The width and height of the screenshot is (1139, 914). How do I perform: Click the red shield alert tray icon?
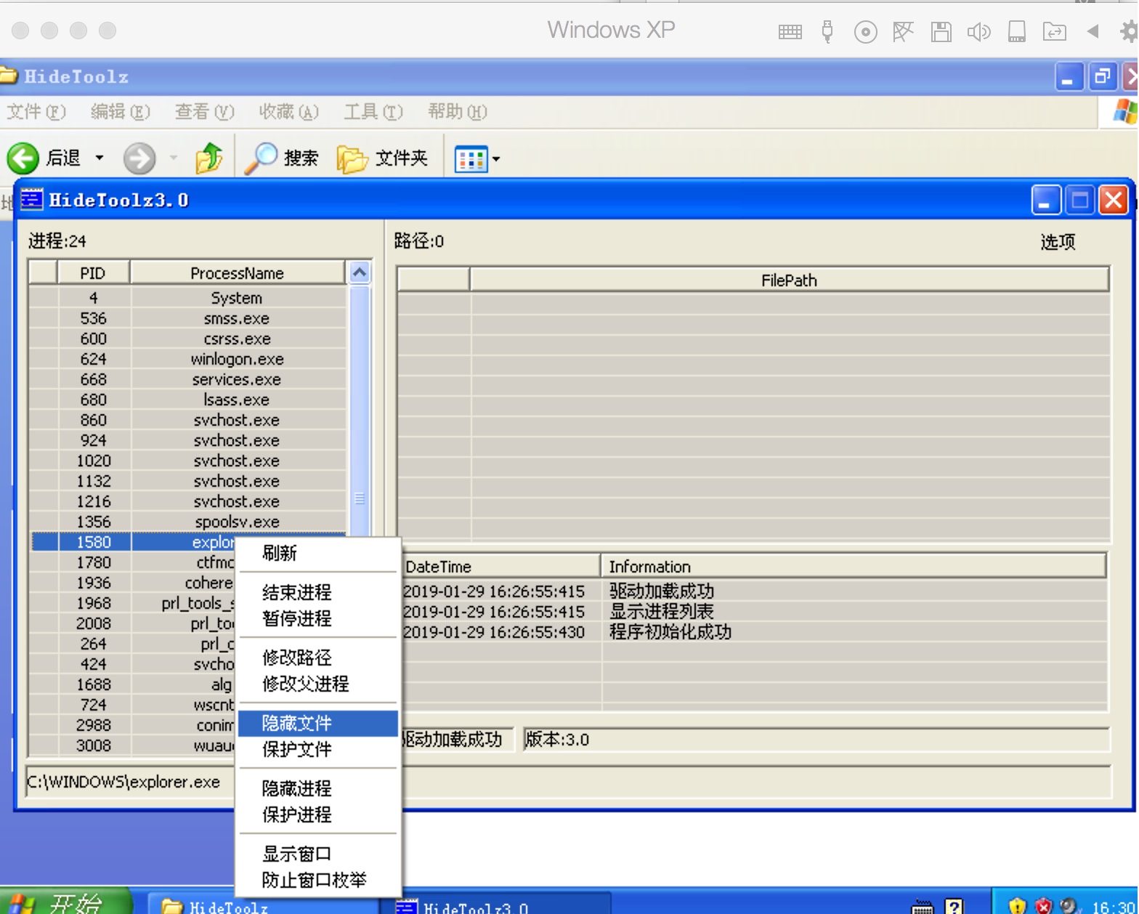pyautogui.click(x=1044, y=905)
